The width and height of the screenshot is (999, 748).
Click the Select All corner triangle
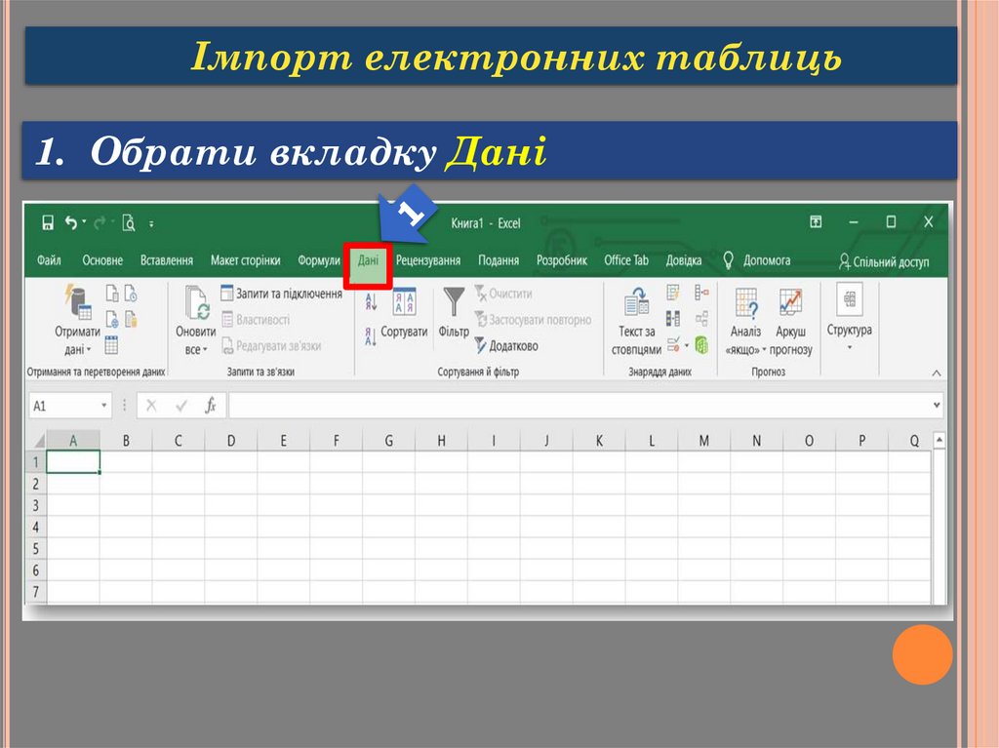38,440
